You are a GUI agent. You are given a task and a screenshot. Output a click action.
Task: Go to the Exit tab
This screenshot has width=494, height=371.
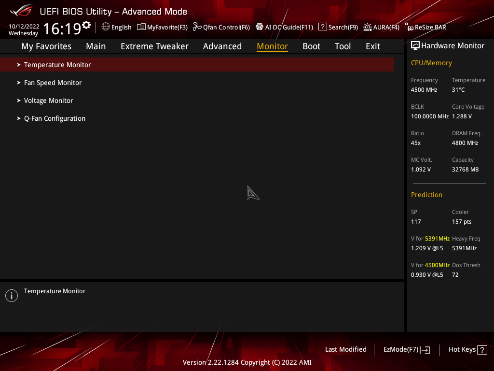[373, 46]
